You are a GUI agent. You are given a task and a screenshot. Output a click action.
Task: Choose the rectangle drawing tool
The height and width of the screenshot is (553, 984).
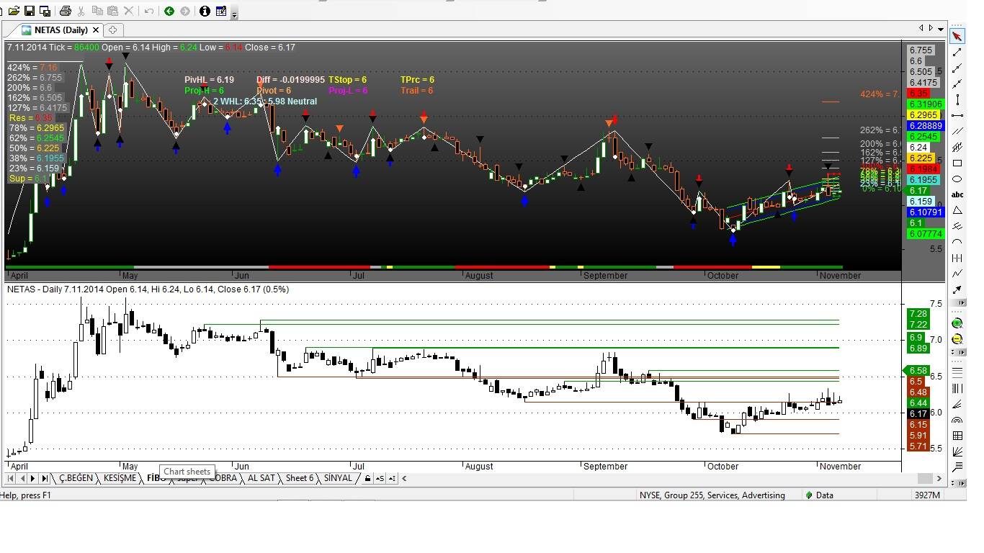(x=957, y=163)
